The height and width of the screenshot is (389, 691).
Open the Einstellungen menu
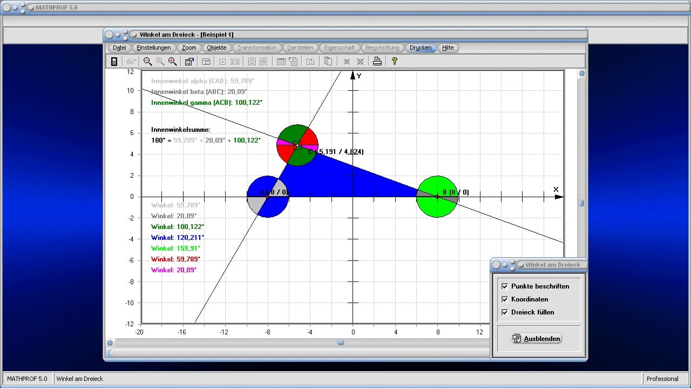pyautogui.click(x=153, y=48)
